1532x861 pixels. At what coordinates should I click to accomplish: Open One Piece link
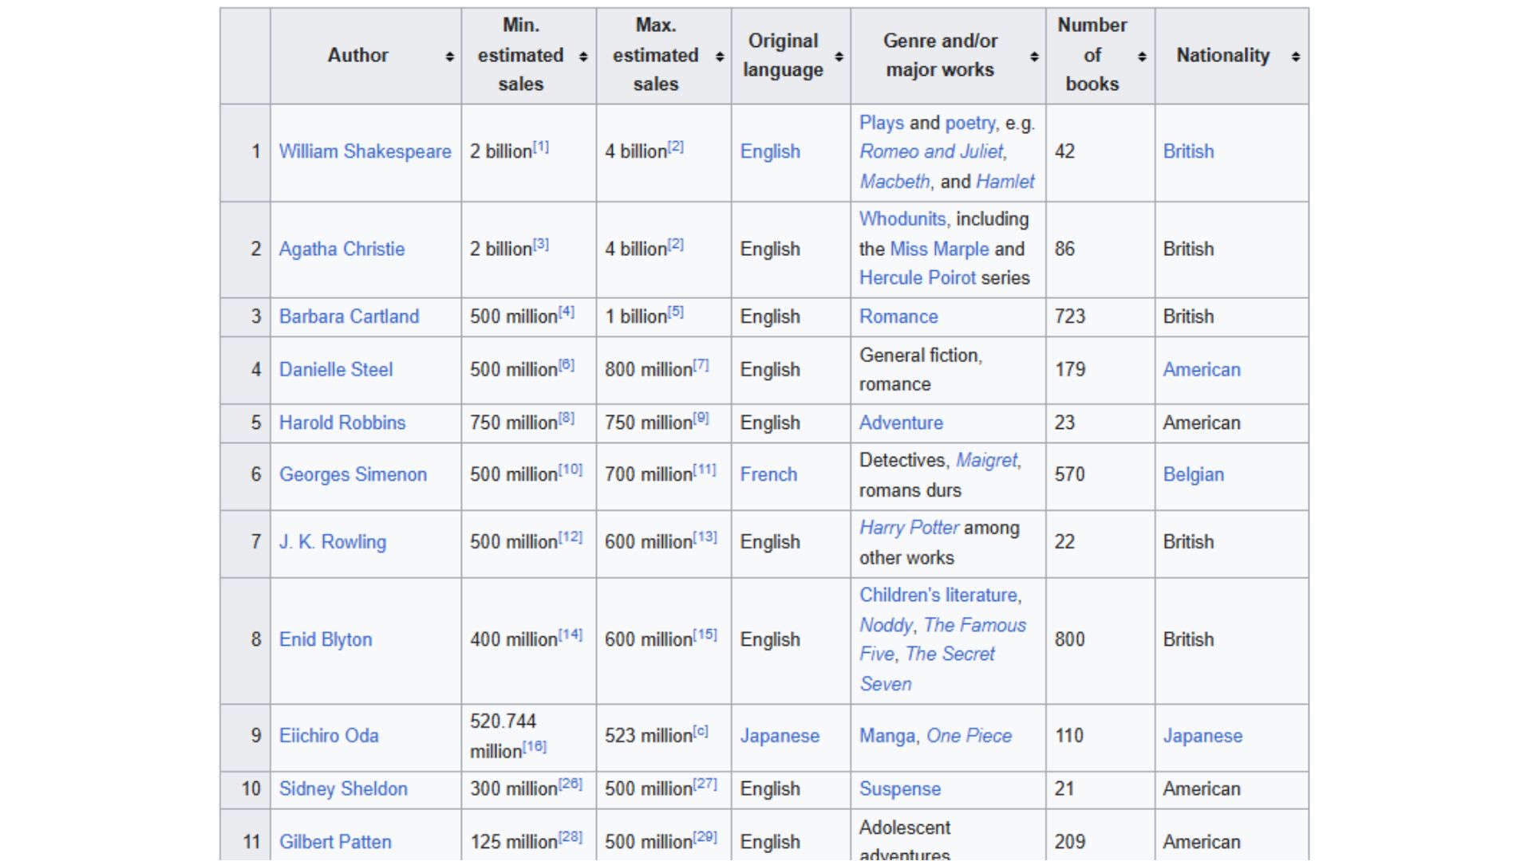click(x=969, y=736)
